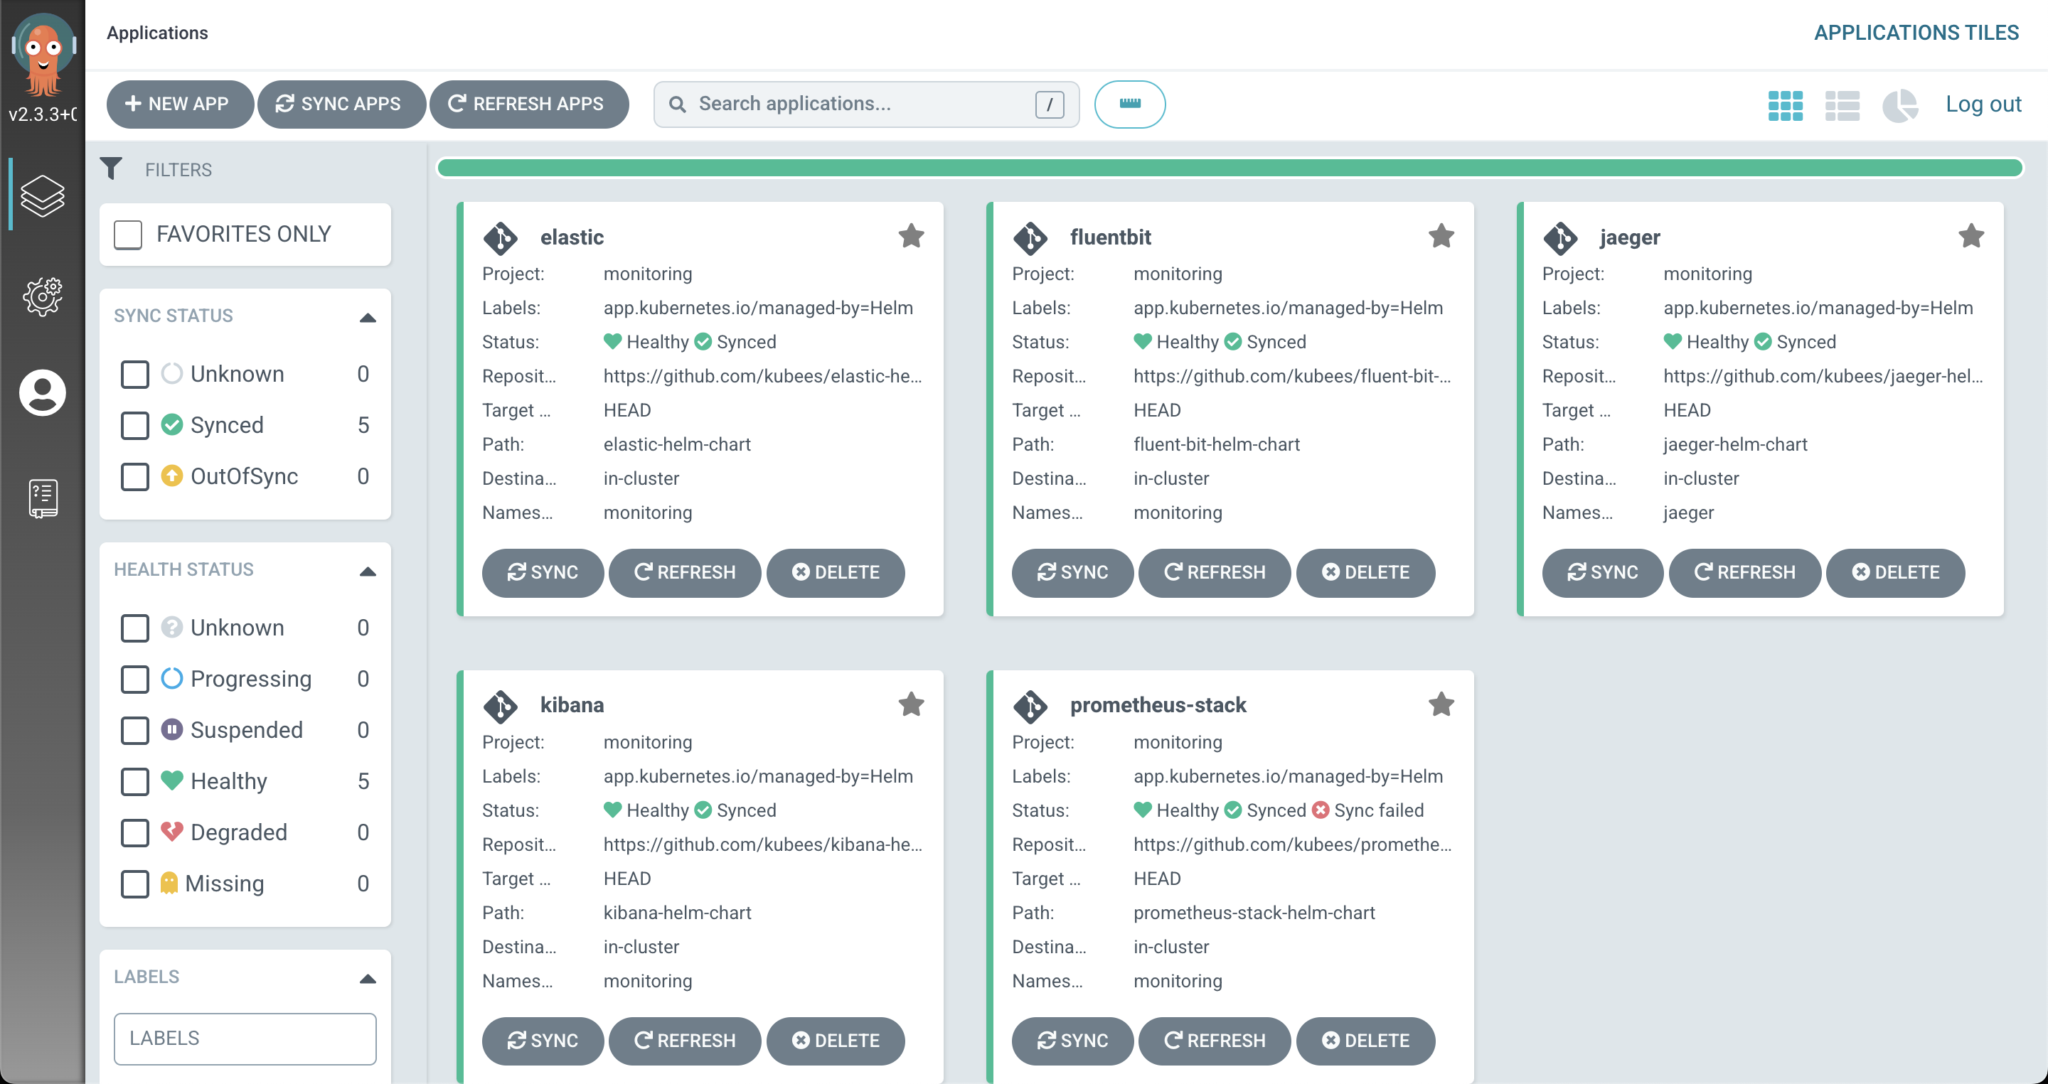Focus the Labels filter input field

[245, 1038]
